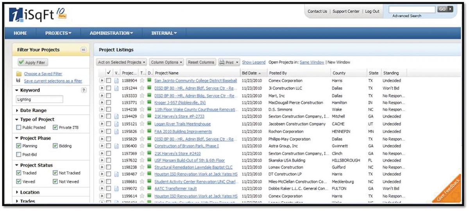Uncheck the Bidding phase checkbox
The height and width of the screenshot is (211, 469).
[x=55, y=146]
